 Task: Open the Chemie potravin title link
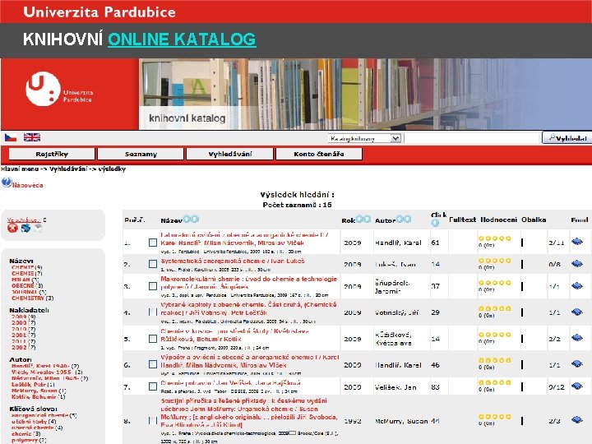click(231, 383)
